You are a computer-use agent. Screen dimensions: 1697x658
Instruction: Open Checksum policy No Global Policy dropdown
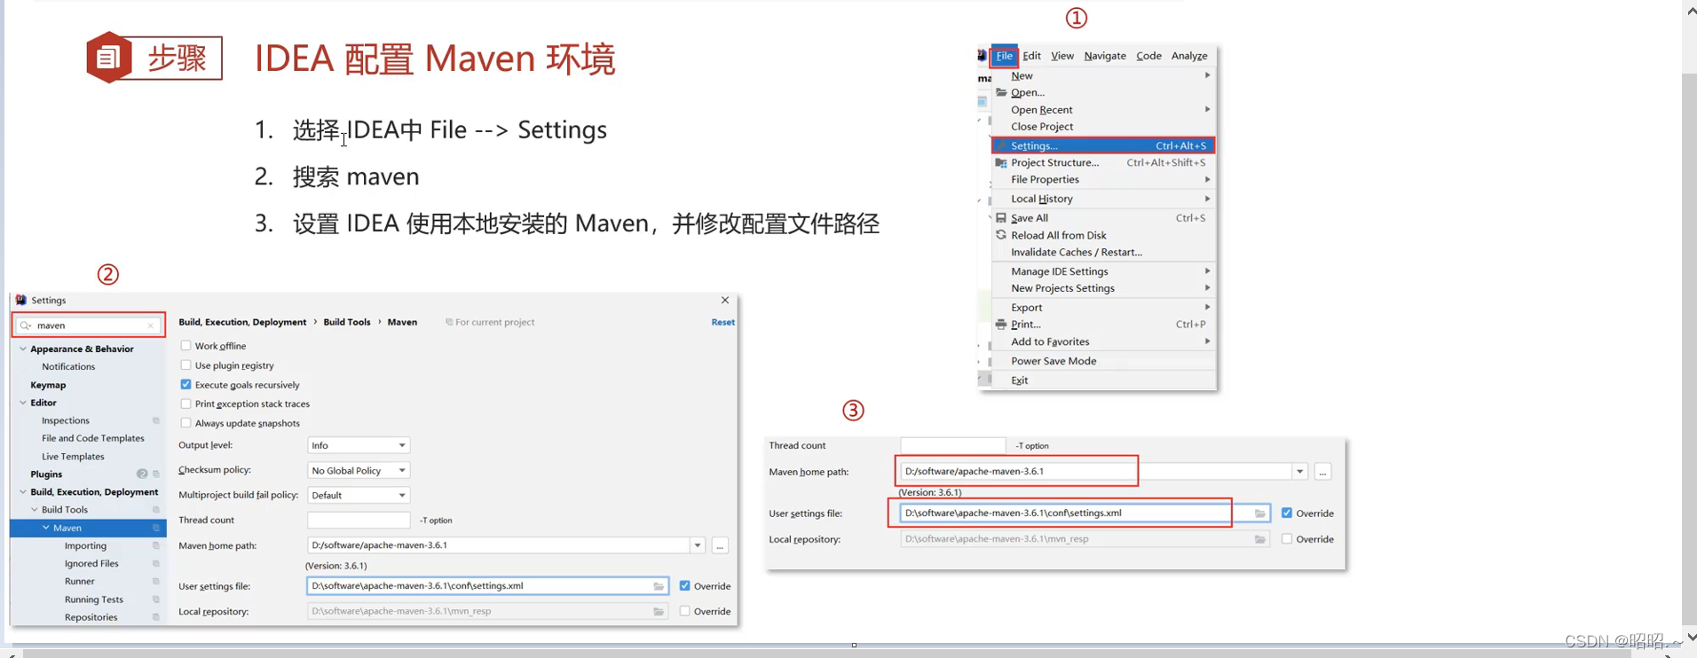click(359, 470)
